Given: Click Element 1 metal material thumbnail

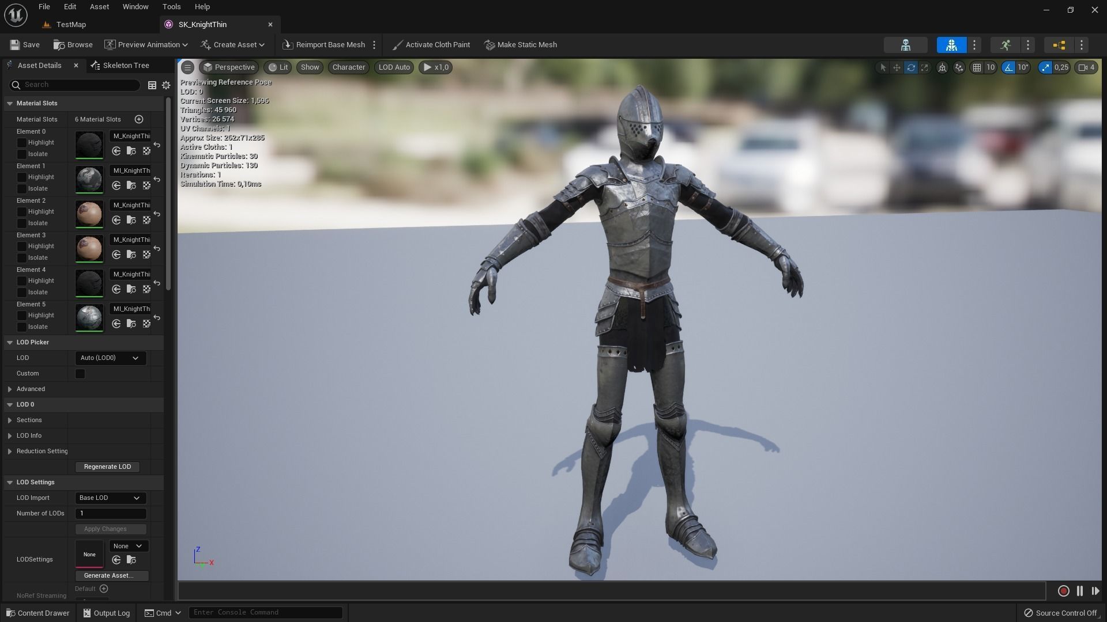Looking at the screenshot, I should point(89,180).
